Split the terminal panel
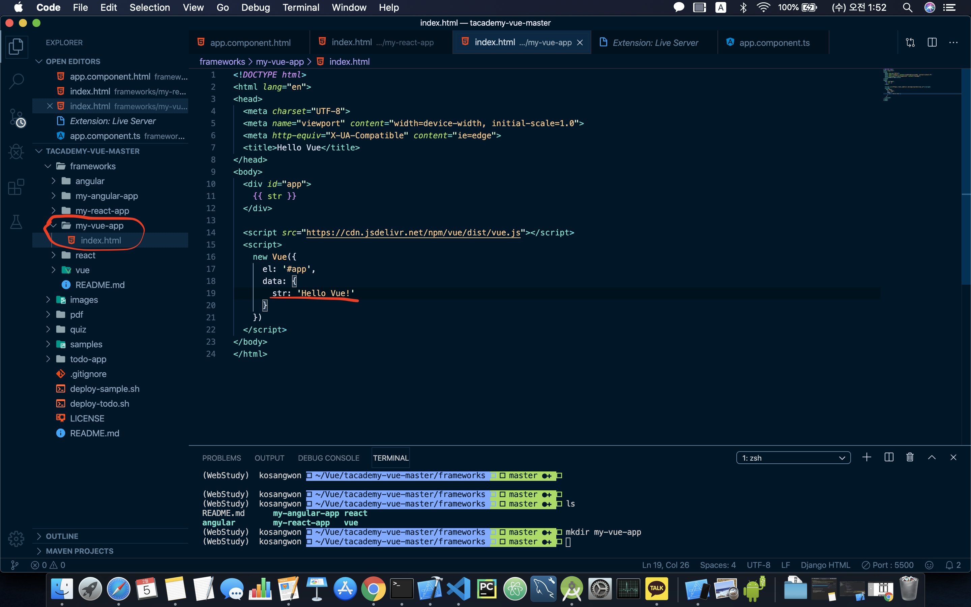The height and width of the screenshot is (607, 971). 889,458
